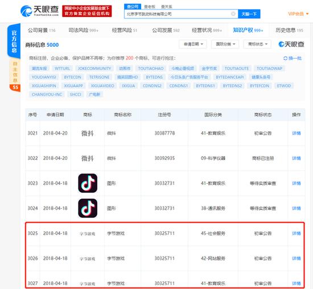Click the TOUTIAOHAO recommended trademark tag

151,68
